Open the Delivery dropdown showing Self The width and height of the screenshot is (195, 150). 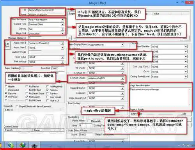click(46, 29)
